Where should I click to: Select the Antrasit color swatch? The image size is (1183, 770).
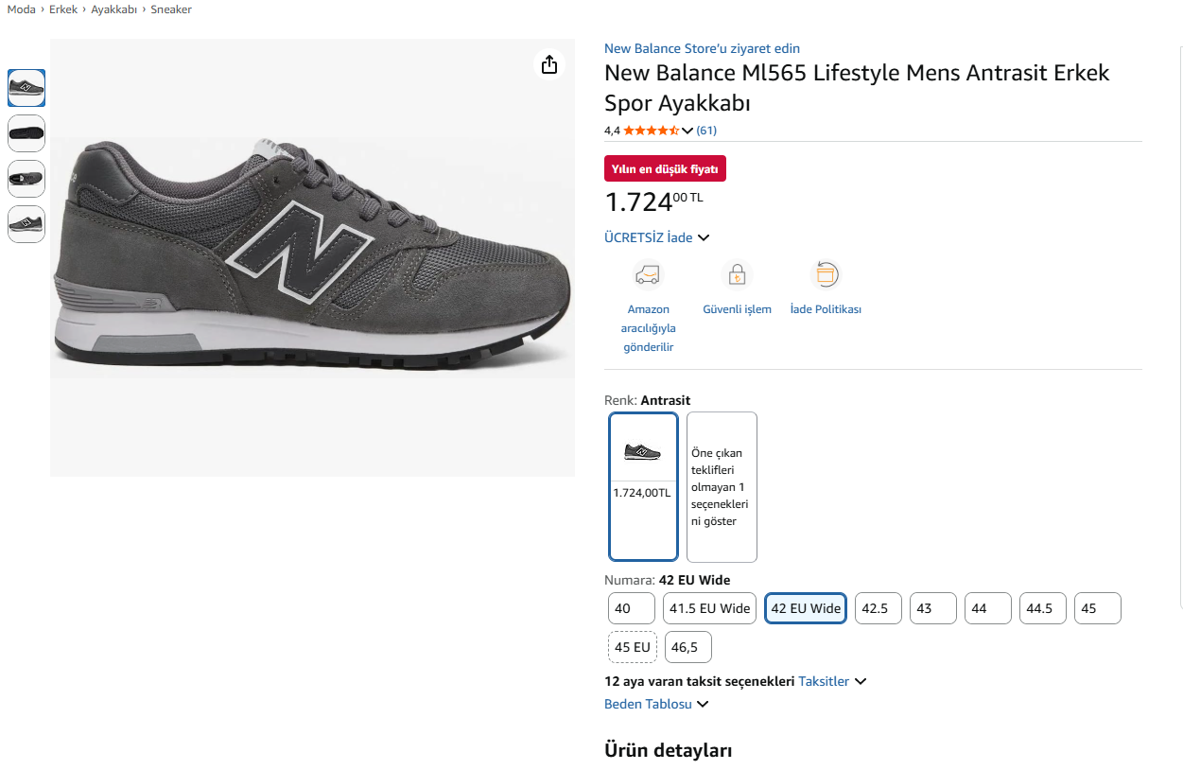click(x=643, y=486)
